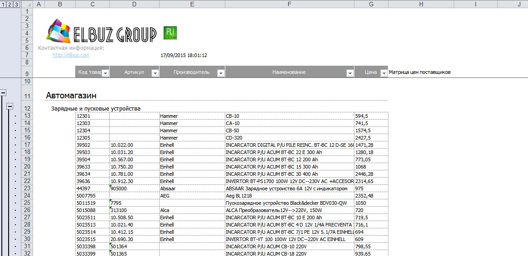
Task: Select column C header
Action: [92, 4]
